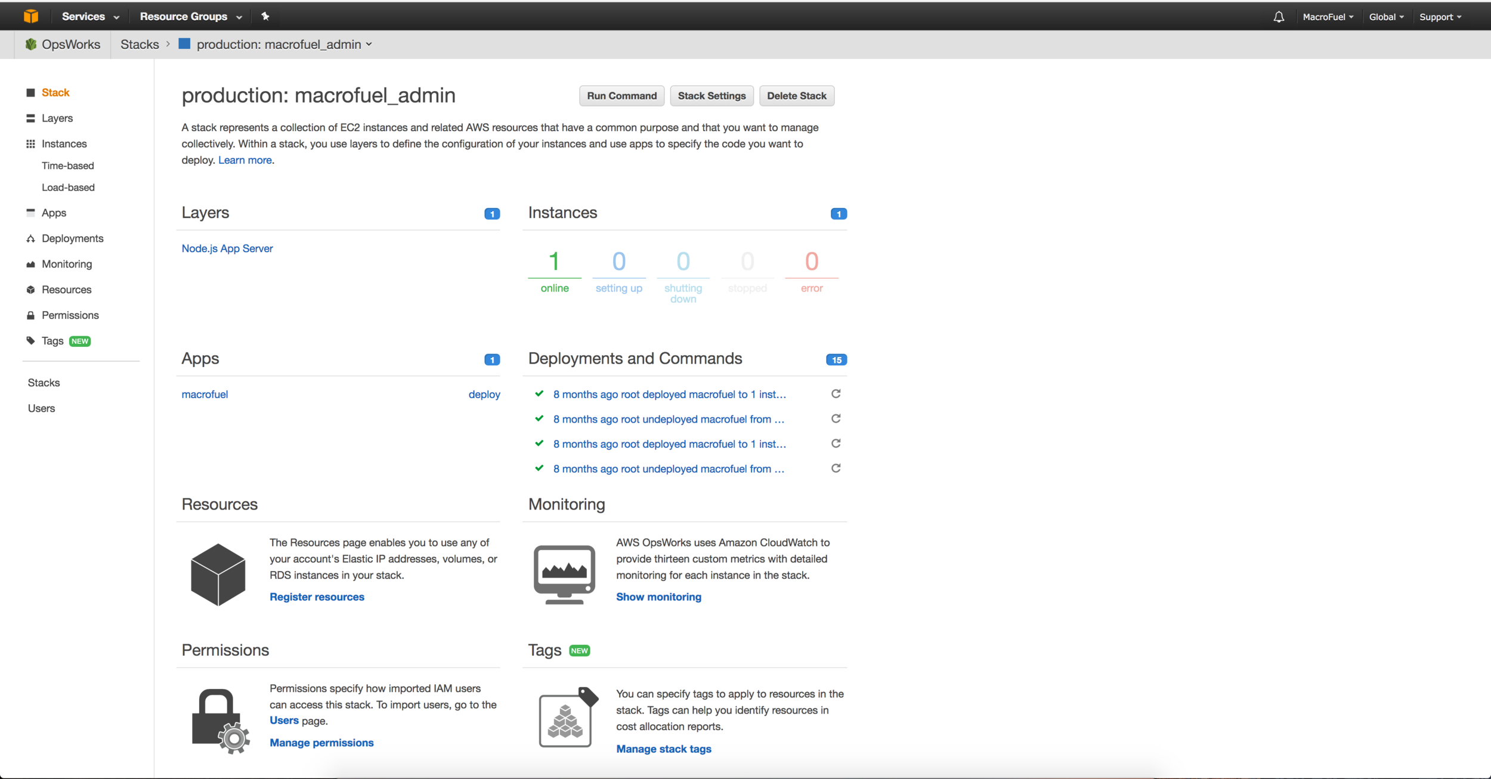Select Stack in the sidebar
Image resolution: width=1491 pixels, height=779 pixels.
tap(55, 92)
